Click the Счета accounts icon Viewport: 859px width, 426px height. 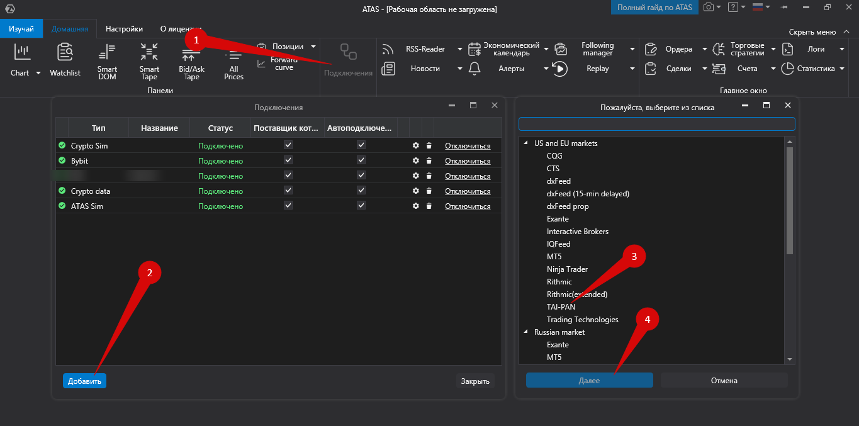click(718, 69)
